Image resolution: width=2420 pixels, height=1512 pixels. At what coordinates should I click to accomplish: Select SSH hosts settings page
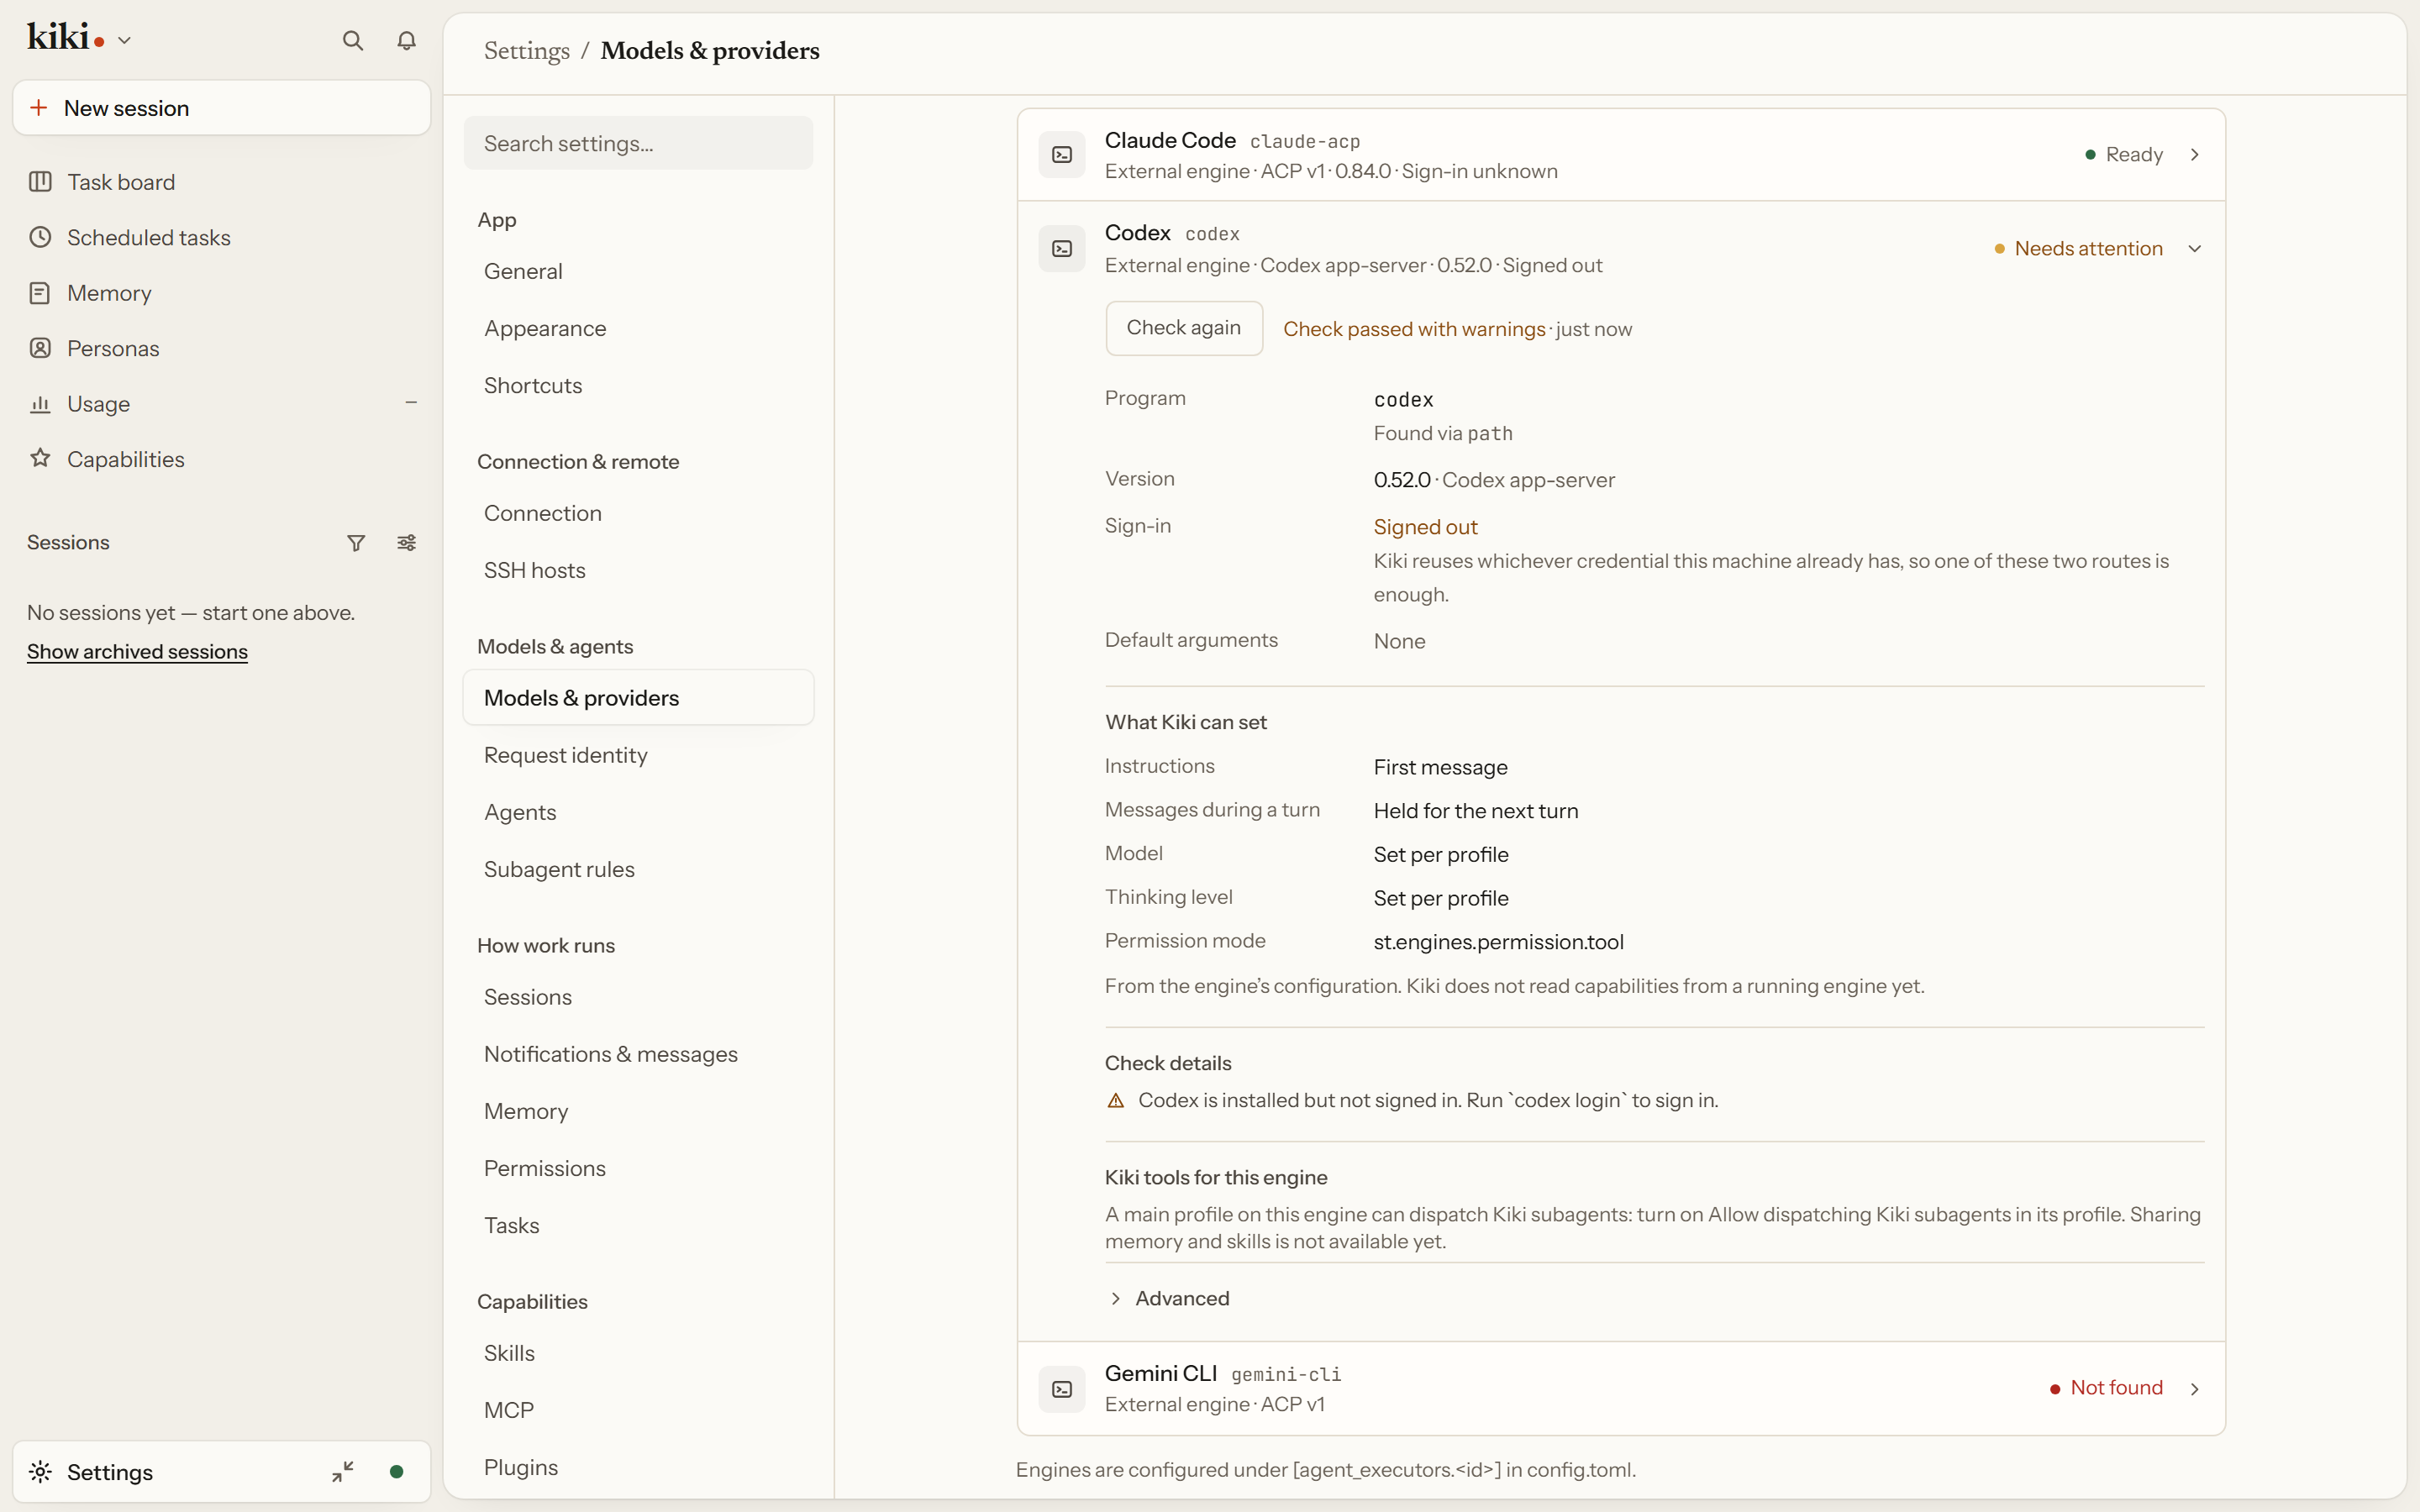point(638,570)
